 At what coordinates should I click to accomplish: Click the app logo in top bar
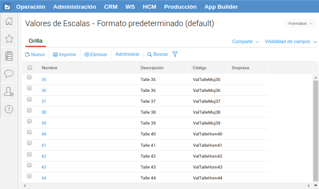point(7,7)
